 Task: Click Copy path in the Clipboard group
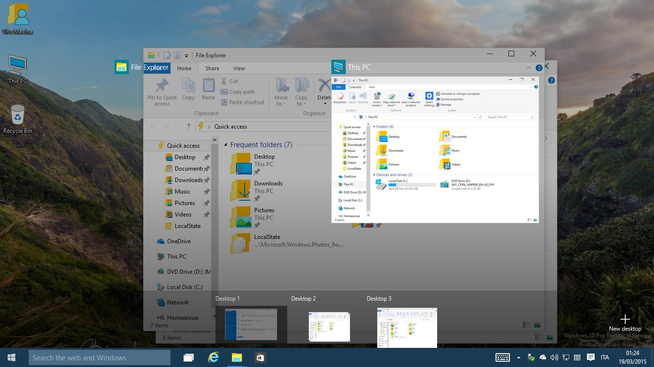[242, 92]
